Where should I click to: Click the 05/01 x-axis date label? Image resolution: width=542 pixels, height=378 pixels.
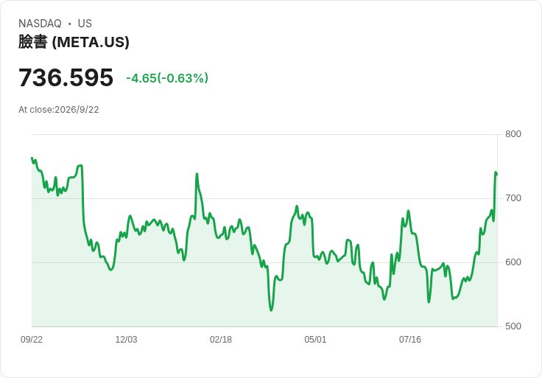315,340
